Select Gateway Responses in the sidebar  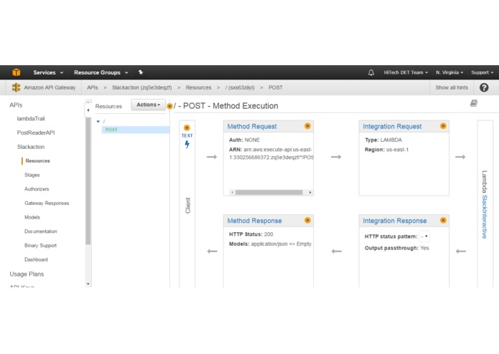click(47, 204)
